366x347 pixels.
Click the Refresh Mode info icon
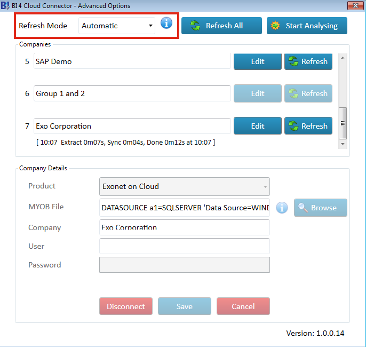click(x=166, y=23)
